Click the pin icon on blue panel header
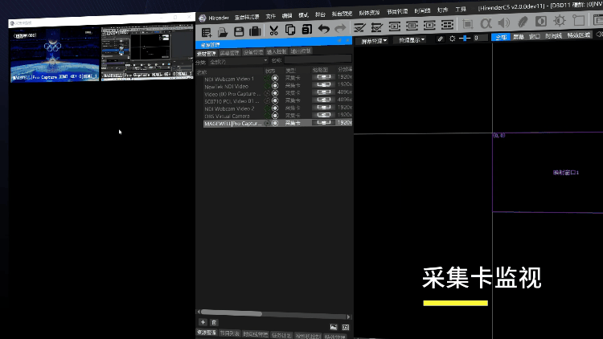The width and height of the screenshot is (603, 339). (x=339, y=40)
